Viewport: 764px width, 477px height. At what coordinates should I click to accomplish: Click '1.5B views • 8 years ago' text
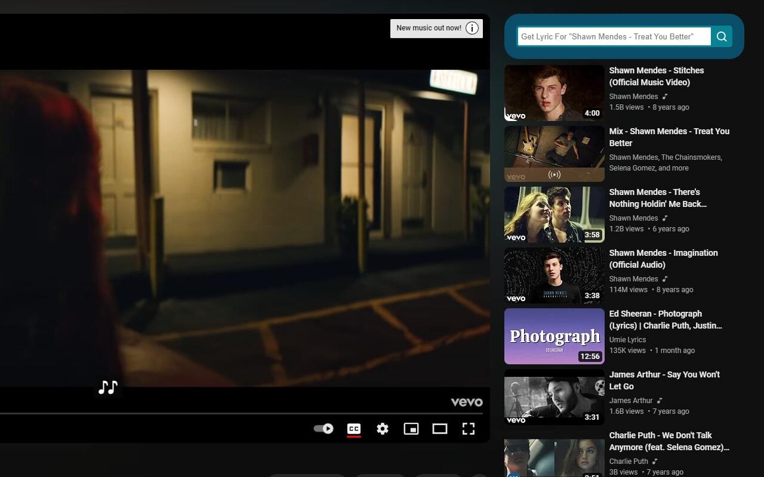(x=649, y=107)
